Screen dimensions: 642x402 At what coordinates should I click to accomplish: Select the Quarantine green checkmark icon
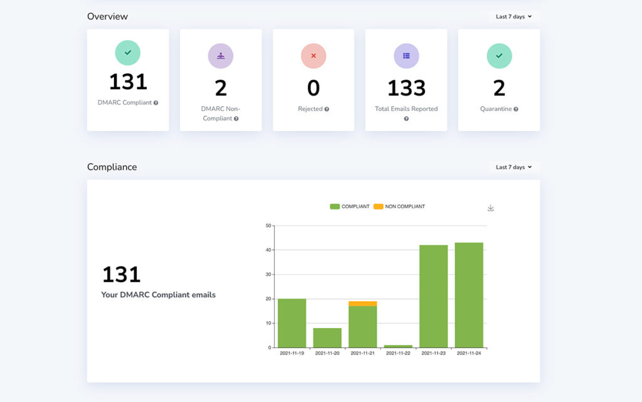(499, 56)
